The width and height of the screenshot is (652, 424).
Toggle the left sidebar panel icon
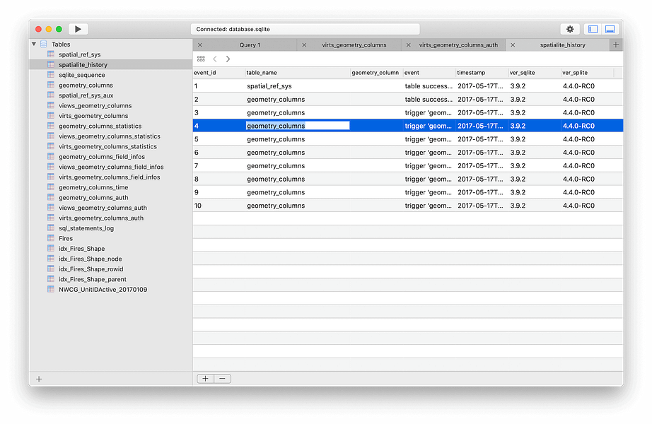(x=593, y=29)
